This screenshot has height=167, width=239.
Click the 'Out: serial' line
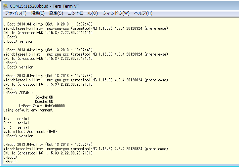(x=16, y=123)
